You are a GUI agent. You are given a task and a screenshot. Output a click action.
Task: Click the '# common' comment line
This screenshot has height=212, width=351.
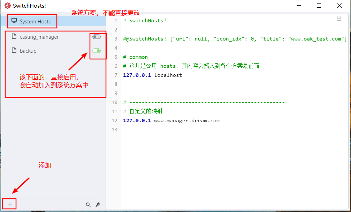135,57
